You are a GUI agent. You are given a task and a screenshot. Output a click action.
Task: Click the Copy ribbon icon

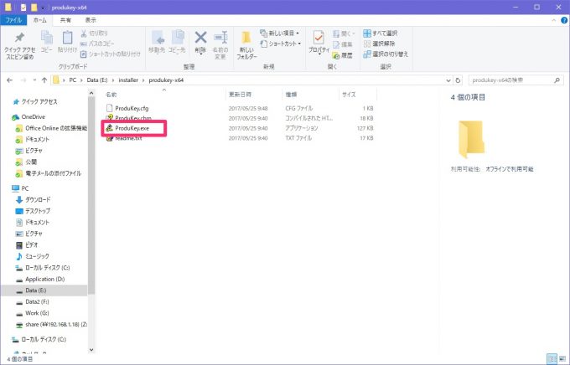click(47, 42)
